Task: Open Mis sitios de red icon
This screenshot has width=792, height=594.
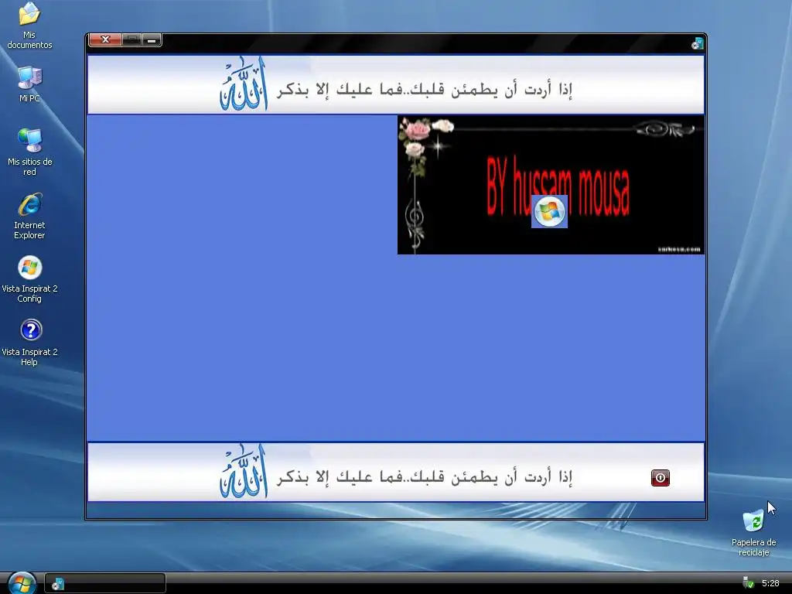Action: point(29,152)
